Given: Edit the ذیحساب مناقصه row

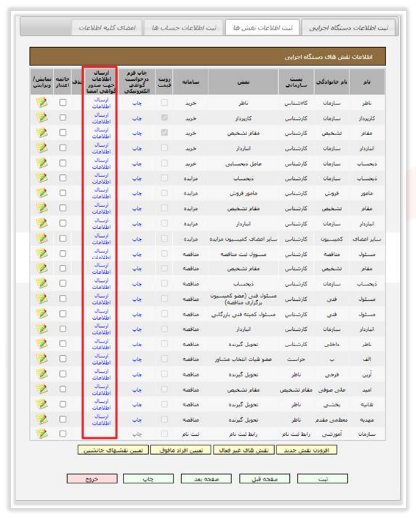Looking at the screenshot, I should (x=42, y=284).
